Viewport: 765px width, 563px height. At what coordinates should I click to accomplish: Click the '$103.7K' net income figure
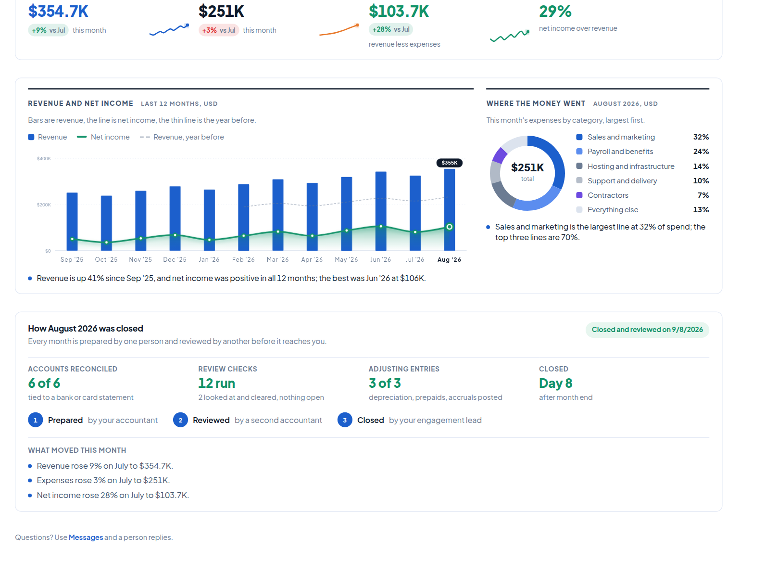(399, 11)
